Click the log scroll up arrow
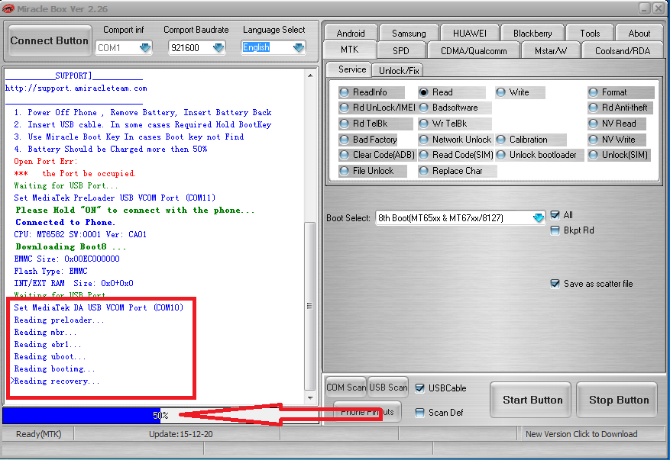 coord(310,76)
